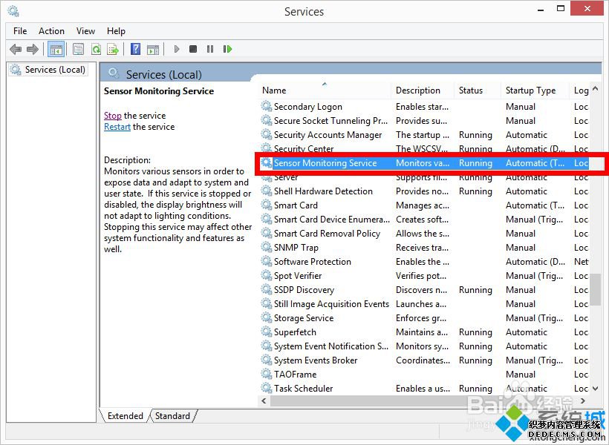
Task: Click the Superfetch name text
Action: 295,332
